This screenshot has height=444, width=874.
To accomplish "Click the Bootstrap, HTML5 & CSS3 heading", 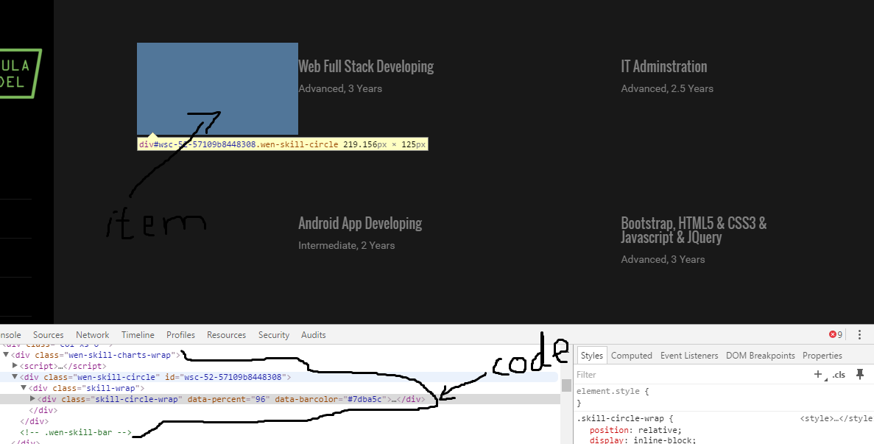I will [694, 230].
